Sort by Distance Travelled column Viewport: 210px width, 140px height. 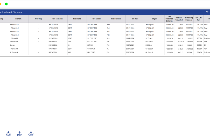(179, 19)
